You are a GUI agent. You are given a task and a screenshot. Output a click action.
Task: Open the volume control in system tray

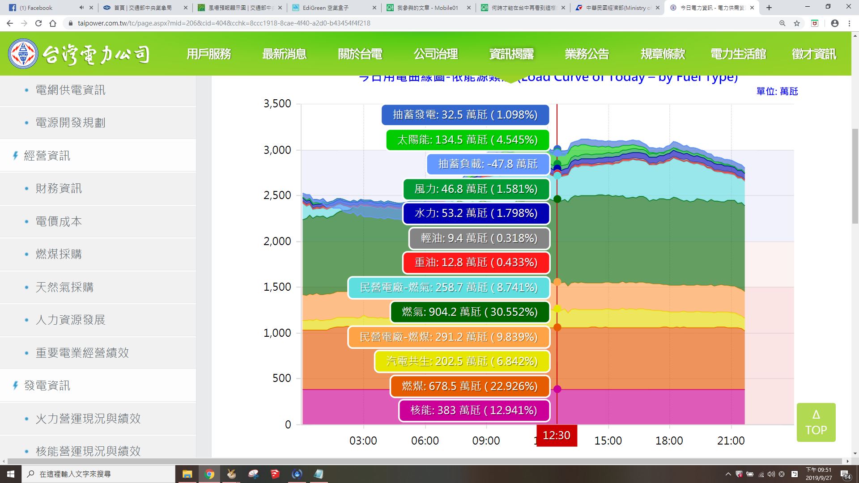tap(771, 474)
